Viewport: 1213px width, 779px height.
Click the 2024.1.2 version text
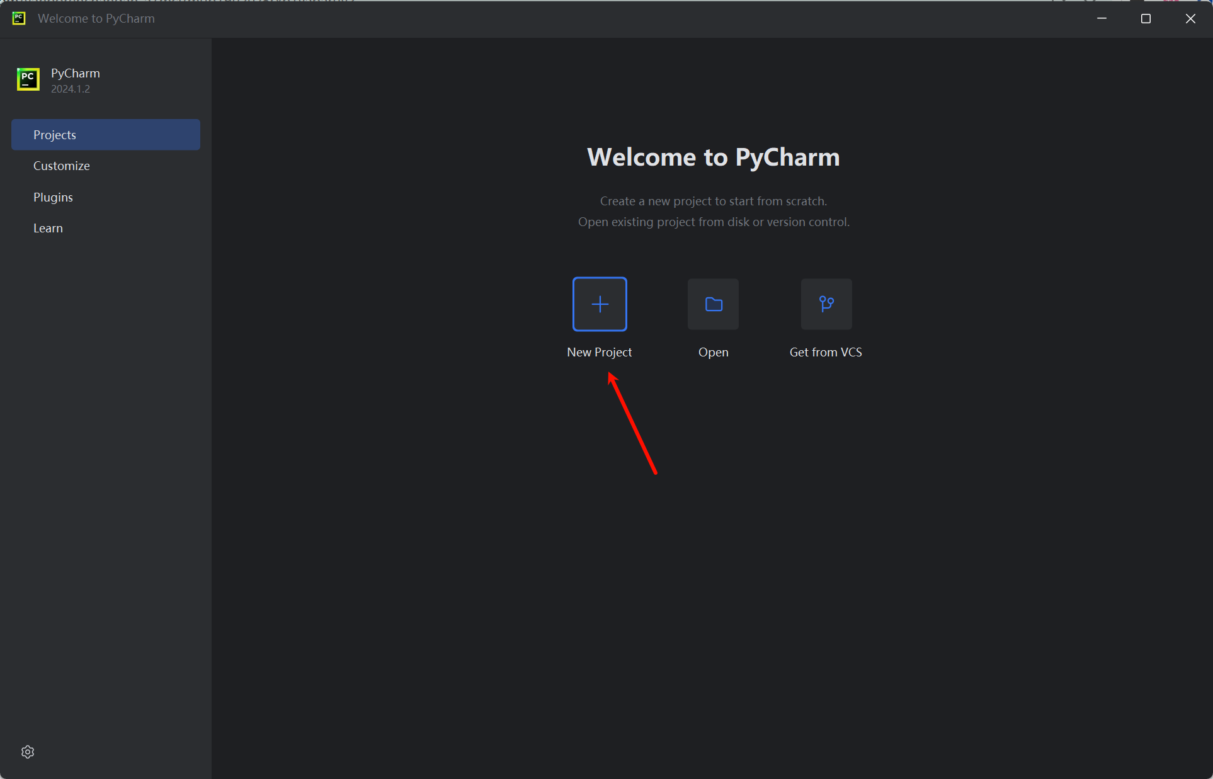71,89
